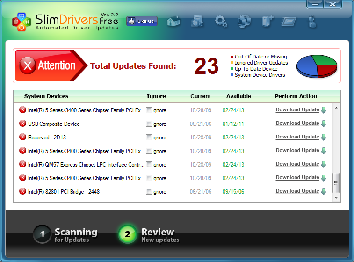Enable ignore for Intel 82801 PCI Bridge
Image resolution: width=354 pixels, height=262 pixels.
[149, 192]
